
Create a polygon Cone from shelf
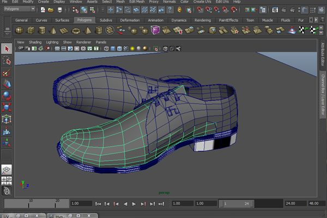[53, 31]
